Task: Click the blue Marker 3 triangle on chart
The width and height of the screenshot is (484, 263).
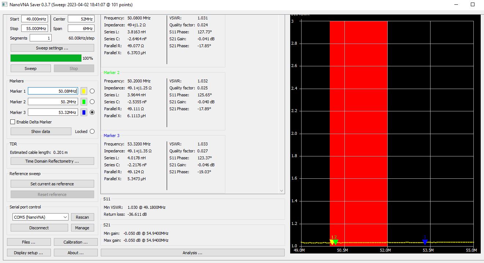Action: click(425, 242)
